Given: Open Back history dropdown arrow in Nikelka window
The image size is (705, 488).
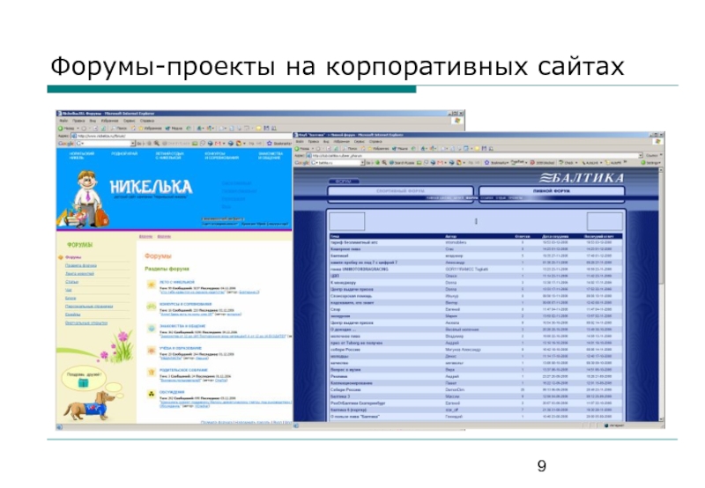Looking at the screenshot, I should (x=78, y=128).
